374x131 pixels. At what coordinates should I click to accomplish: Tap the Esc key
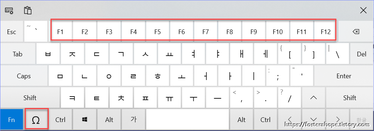tap(11, 32)
